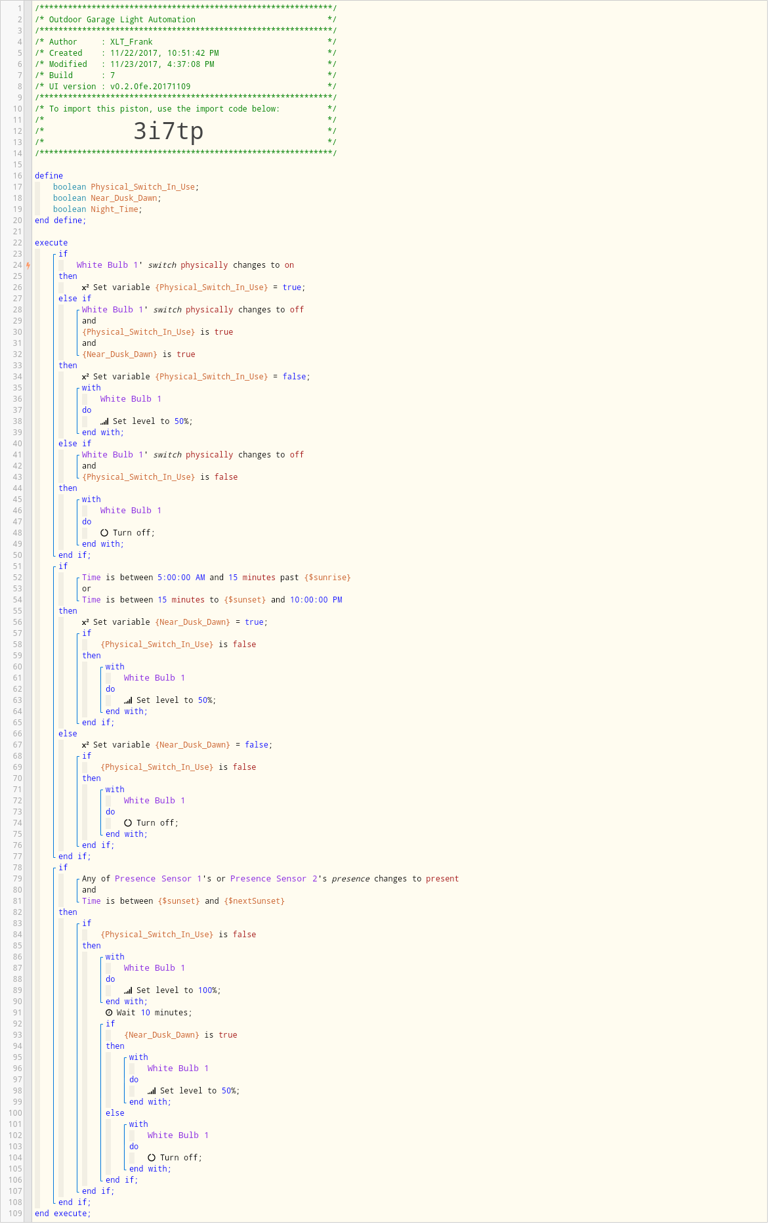Click the power icon on line 104
The image size is (773, 1228).
(152, 1158)
